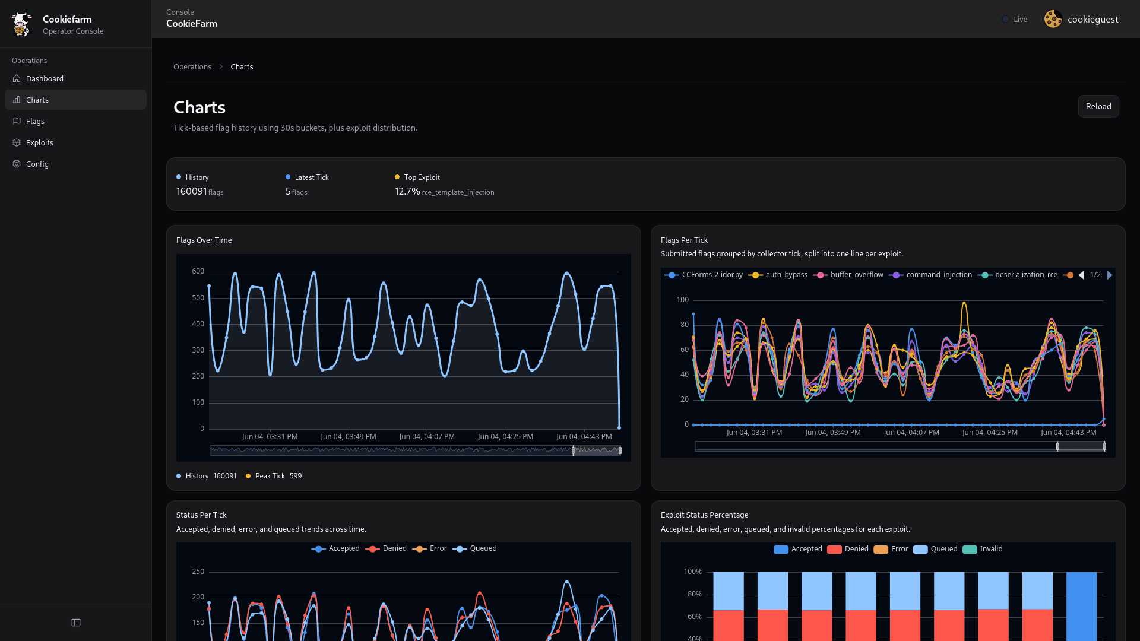The width and height of the screenshot is (1140, 641).
Task: Click Peak Tick 599 label
Action: 274,476
